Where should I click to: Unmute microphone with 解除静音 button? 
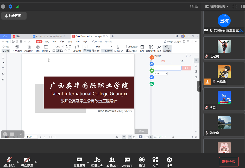9,162
